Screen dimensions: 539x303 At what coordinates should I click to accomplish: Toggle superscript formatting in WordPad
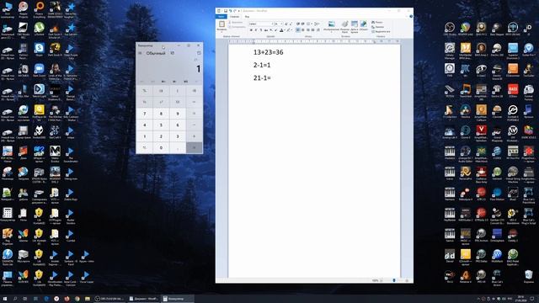[275, 30]
